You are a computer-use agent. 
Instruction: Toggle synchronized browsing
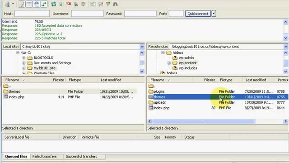pyautogui.click(x=108, y=4)
